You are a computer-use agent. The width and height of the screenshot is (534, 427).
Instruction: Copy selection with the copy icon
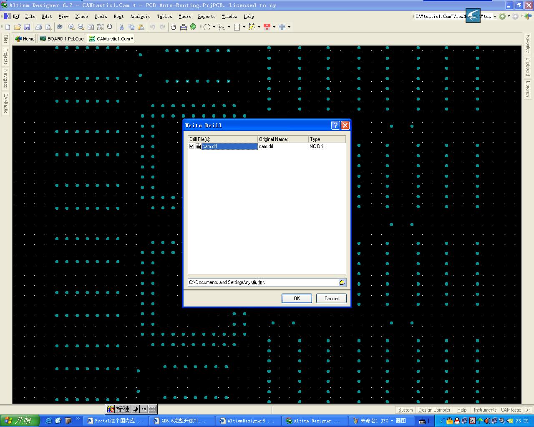click(x=131, y=27)
